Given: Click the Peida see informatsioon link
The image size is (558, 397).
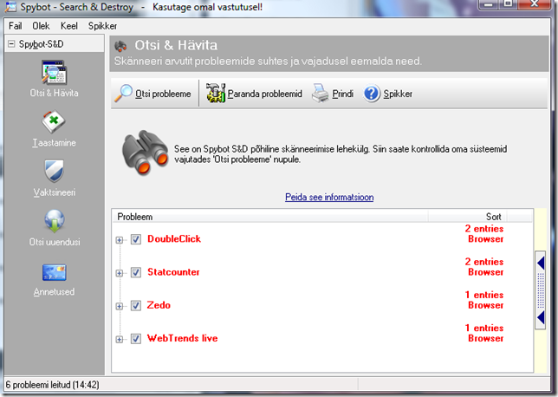Looking at the screenshot, I should [x=329, y=198].
